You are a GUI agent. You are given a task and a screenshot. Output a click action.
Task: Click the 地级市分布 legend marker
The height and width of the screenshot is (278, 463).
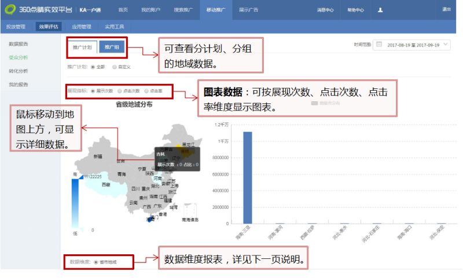314,103
